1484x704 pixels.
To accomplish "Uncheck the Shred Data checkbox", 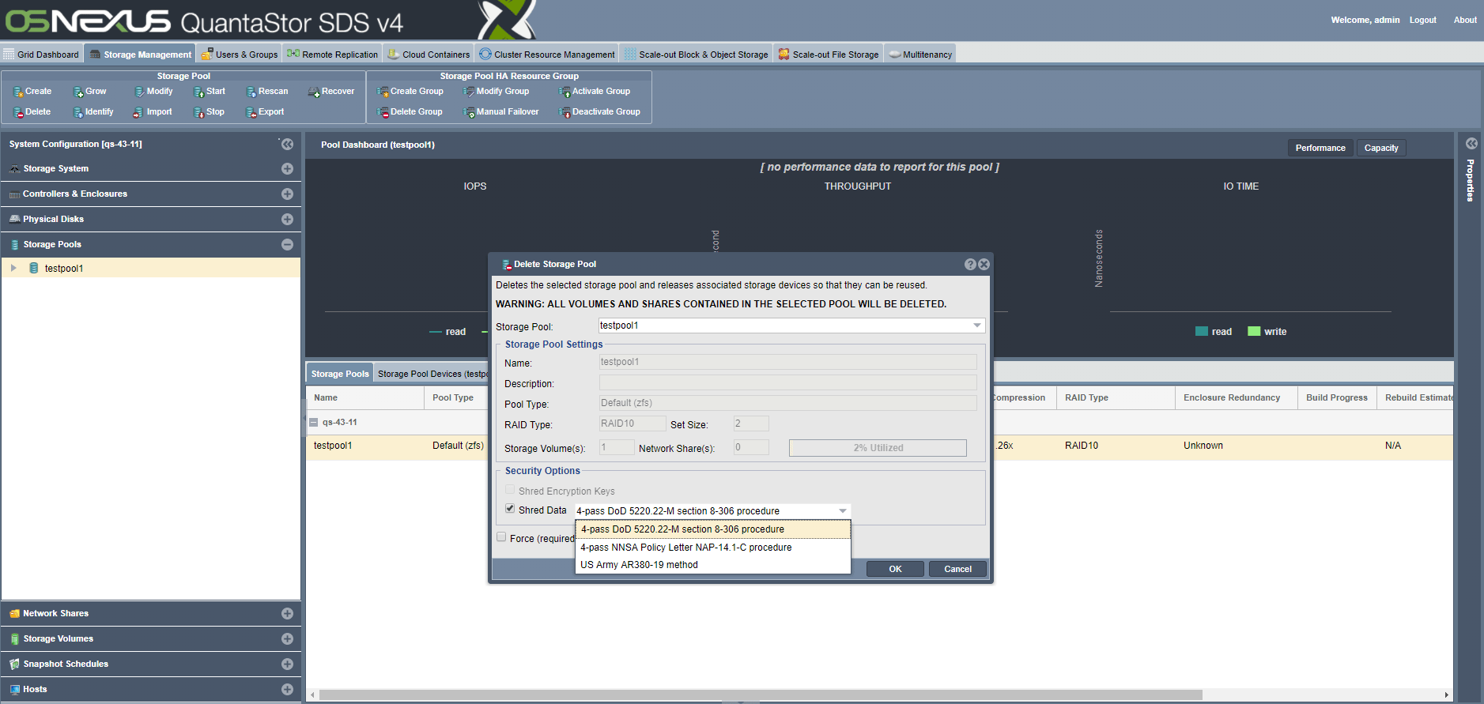I will coord(510,509).
